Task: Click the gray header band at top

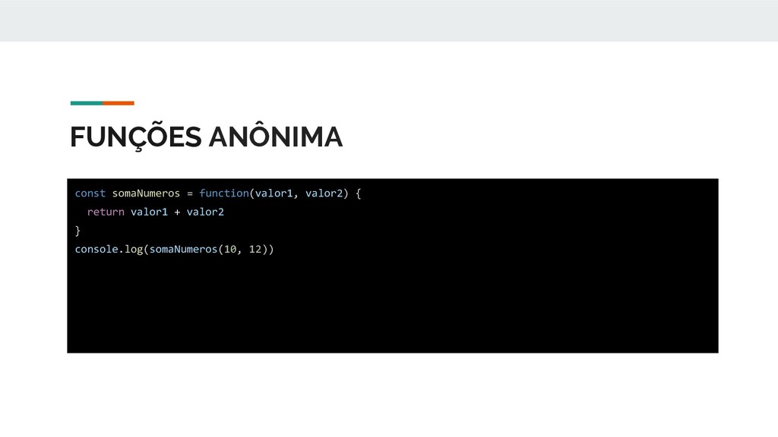Action: (x=389, y=20)
